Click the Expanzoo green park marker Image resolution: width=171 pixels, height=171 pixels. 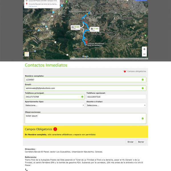pyautogui.click(x=145, y=36)
